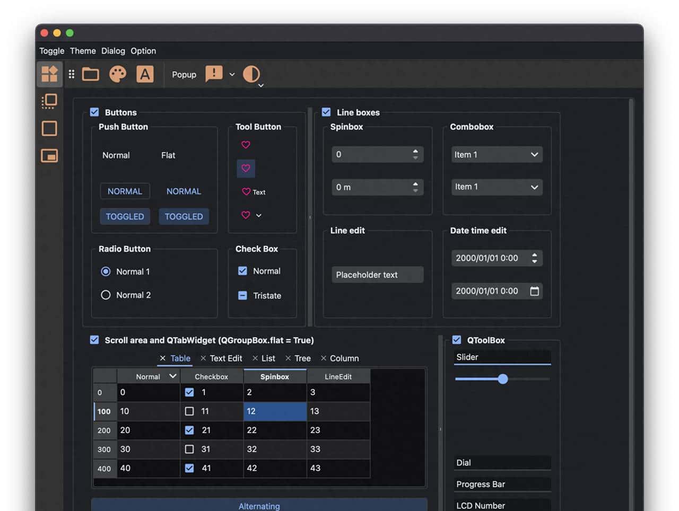This screenshot has width=679, height=511.
Task: Click the highlighted heart tool button
Action: pos(246,169)
